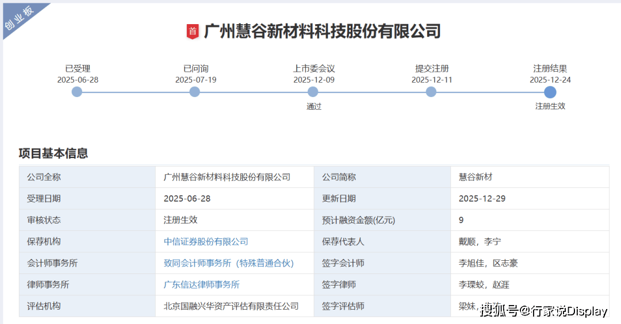The image size is (621, 324).
Task: Open the 中信证券股份有限公司 link
Action: [x=206, y=242]
